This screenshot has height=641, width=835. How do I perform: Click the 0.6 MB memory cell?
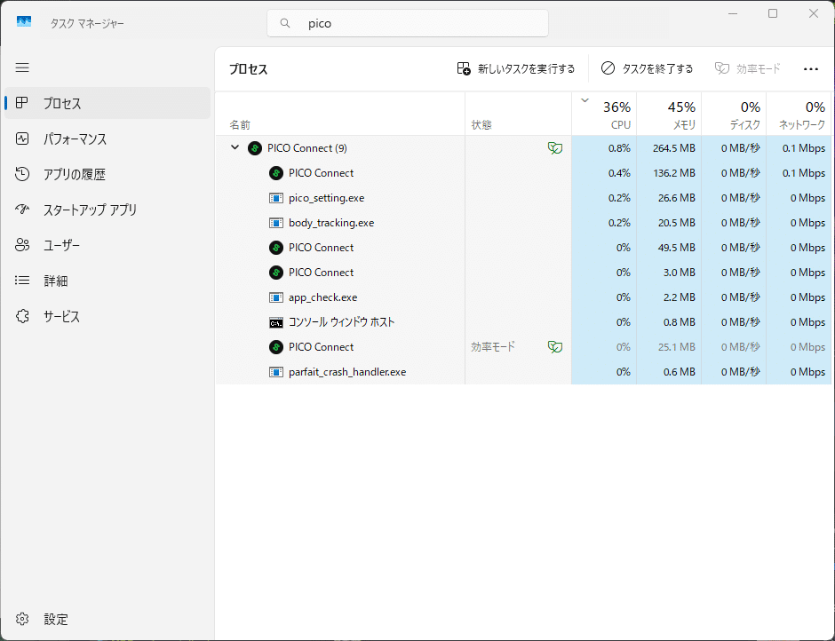click(669, 372)
